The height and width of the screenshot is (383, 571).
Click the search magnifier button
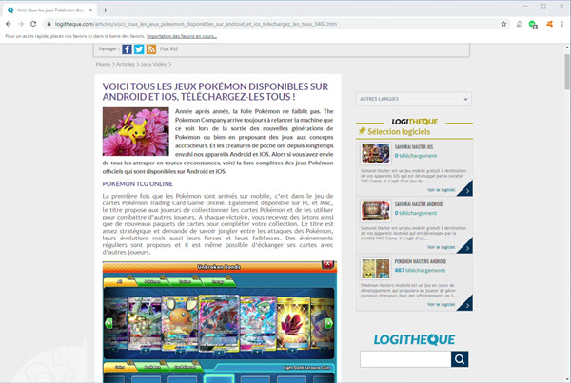pyautogui.click(x=460, y=359)
